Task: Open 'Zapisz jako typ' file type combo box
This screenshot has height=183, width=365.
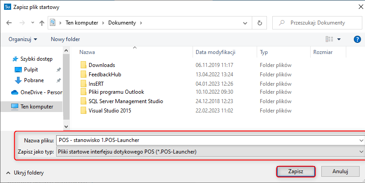Action: tap(210, 152)
